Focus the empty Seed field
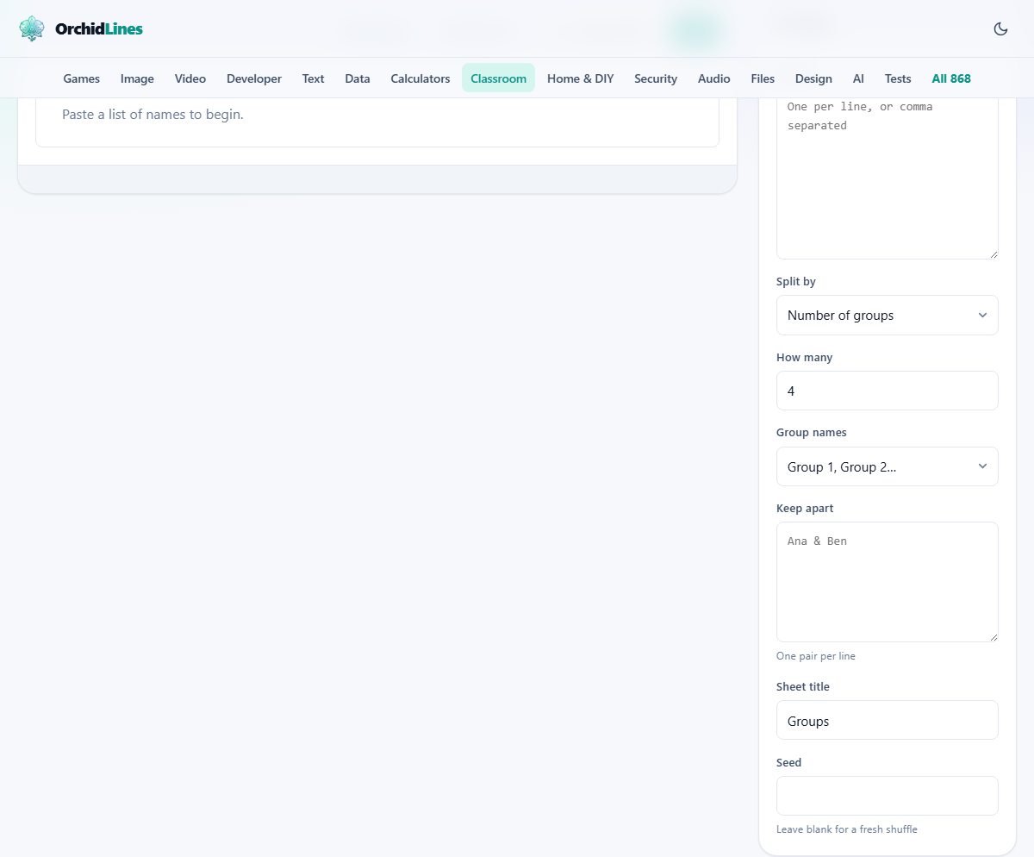The image size is (1034, 857). (x=888, y=796)
